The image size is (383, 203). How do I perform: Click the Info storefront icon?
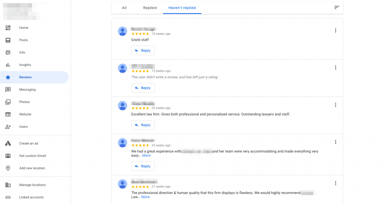click(x=8, y=52)
